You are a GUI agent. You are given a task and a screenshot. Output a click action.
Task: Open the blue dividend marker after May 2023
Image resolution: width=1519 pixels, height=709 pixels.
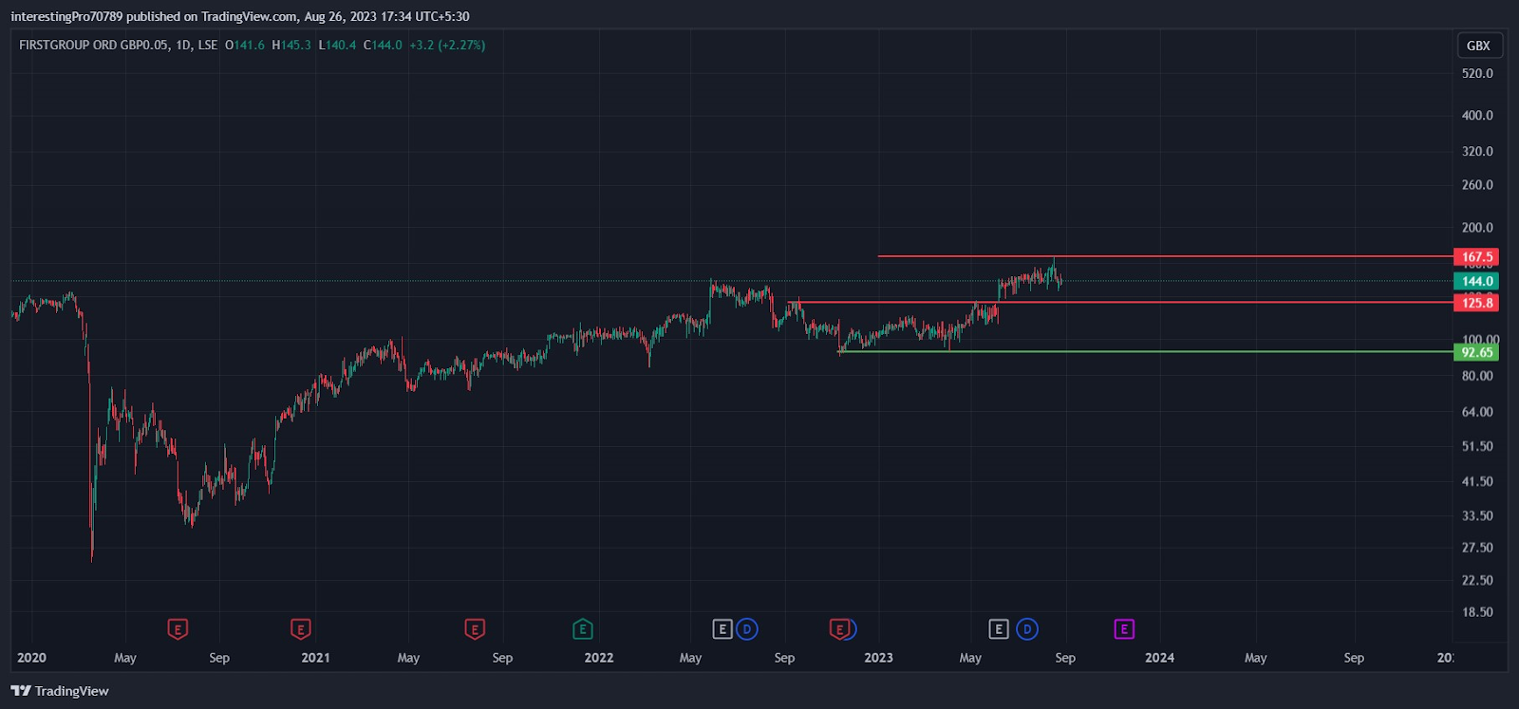pos(1027,629)
